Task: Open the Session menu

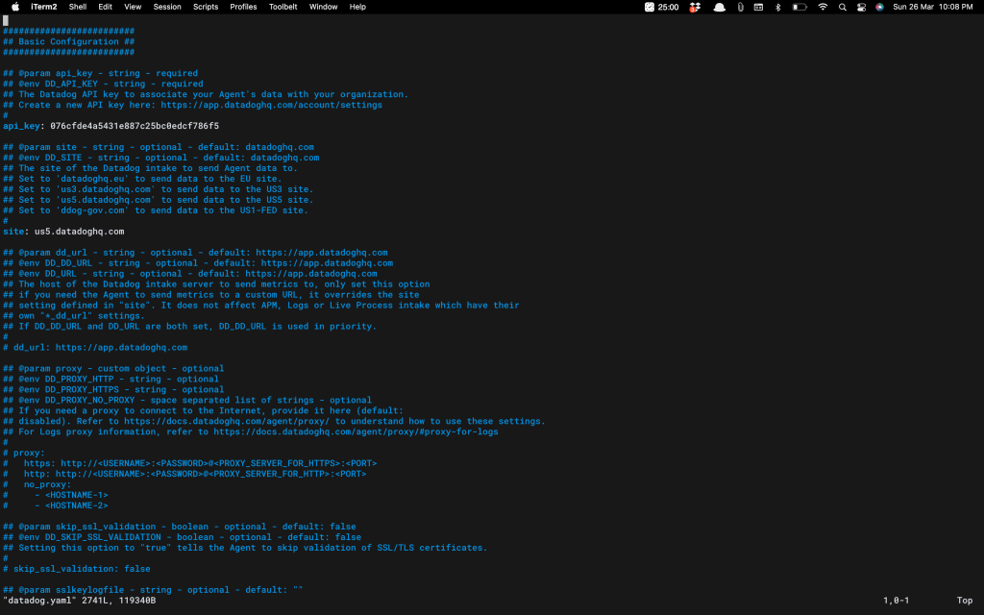Action: point(167,7)
